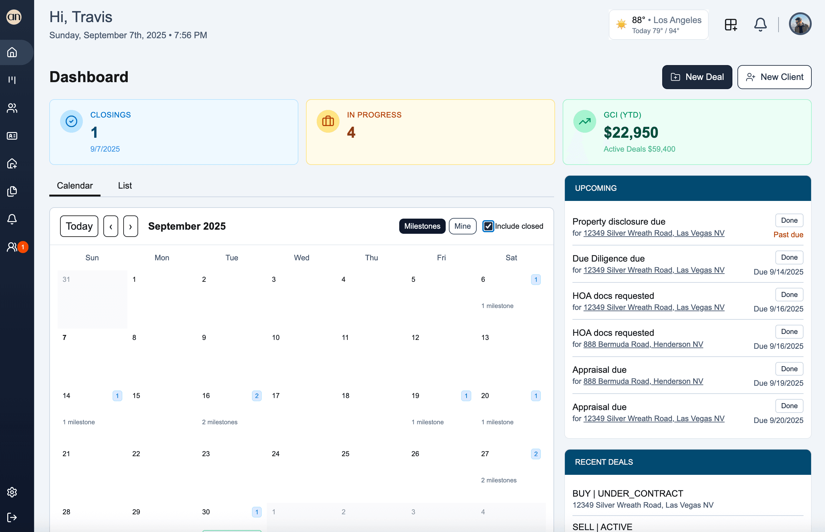The image size is (825, 532).
Task: Mark Bermuda Road HOA docs requested Done
Action: pyautogui.click(x=789, y=332)
